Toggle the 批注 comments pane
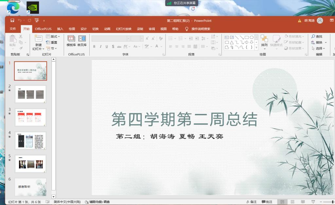335x205 pixels. 267,202
